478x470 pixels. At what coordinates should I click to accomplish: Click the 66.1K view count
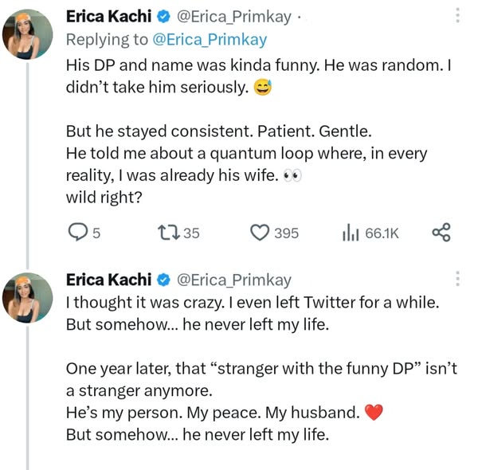tap(382, 233)
